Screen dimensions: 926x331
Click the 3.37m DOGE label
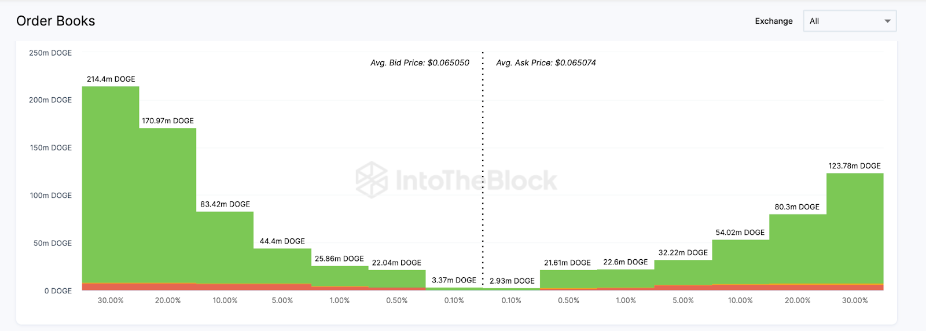tap(454, 280)
